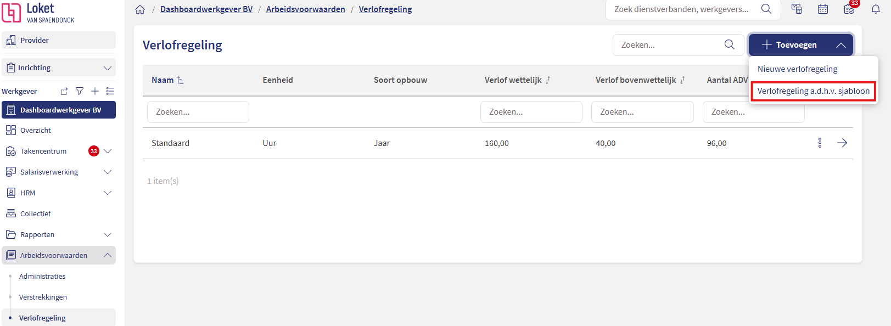The image size is (891, 326).
Task: Focus the global Zoek dienstverbanden search field
Action: 681,9
